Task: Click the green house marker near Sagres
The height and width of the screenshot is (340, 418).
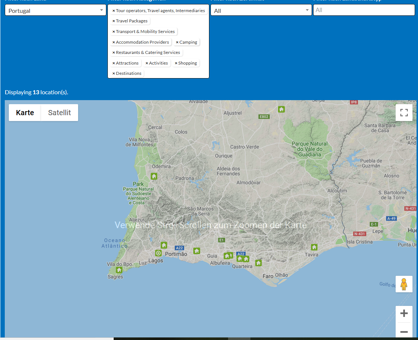Action: pyautogui.click(x=119, y=270)
